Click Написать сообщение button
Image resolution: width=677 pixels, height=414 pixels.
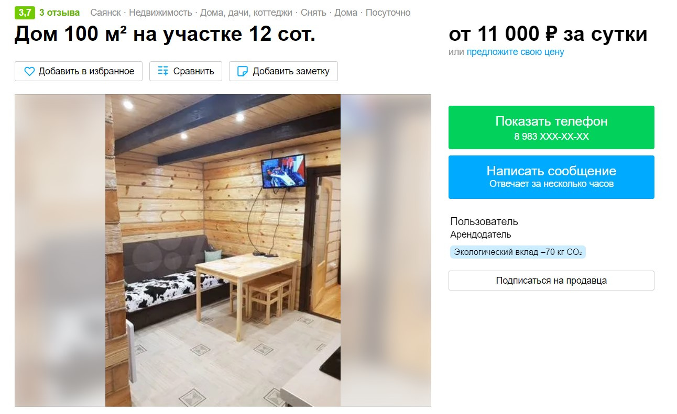pos(551,177)
